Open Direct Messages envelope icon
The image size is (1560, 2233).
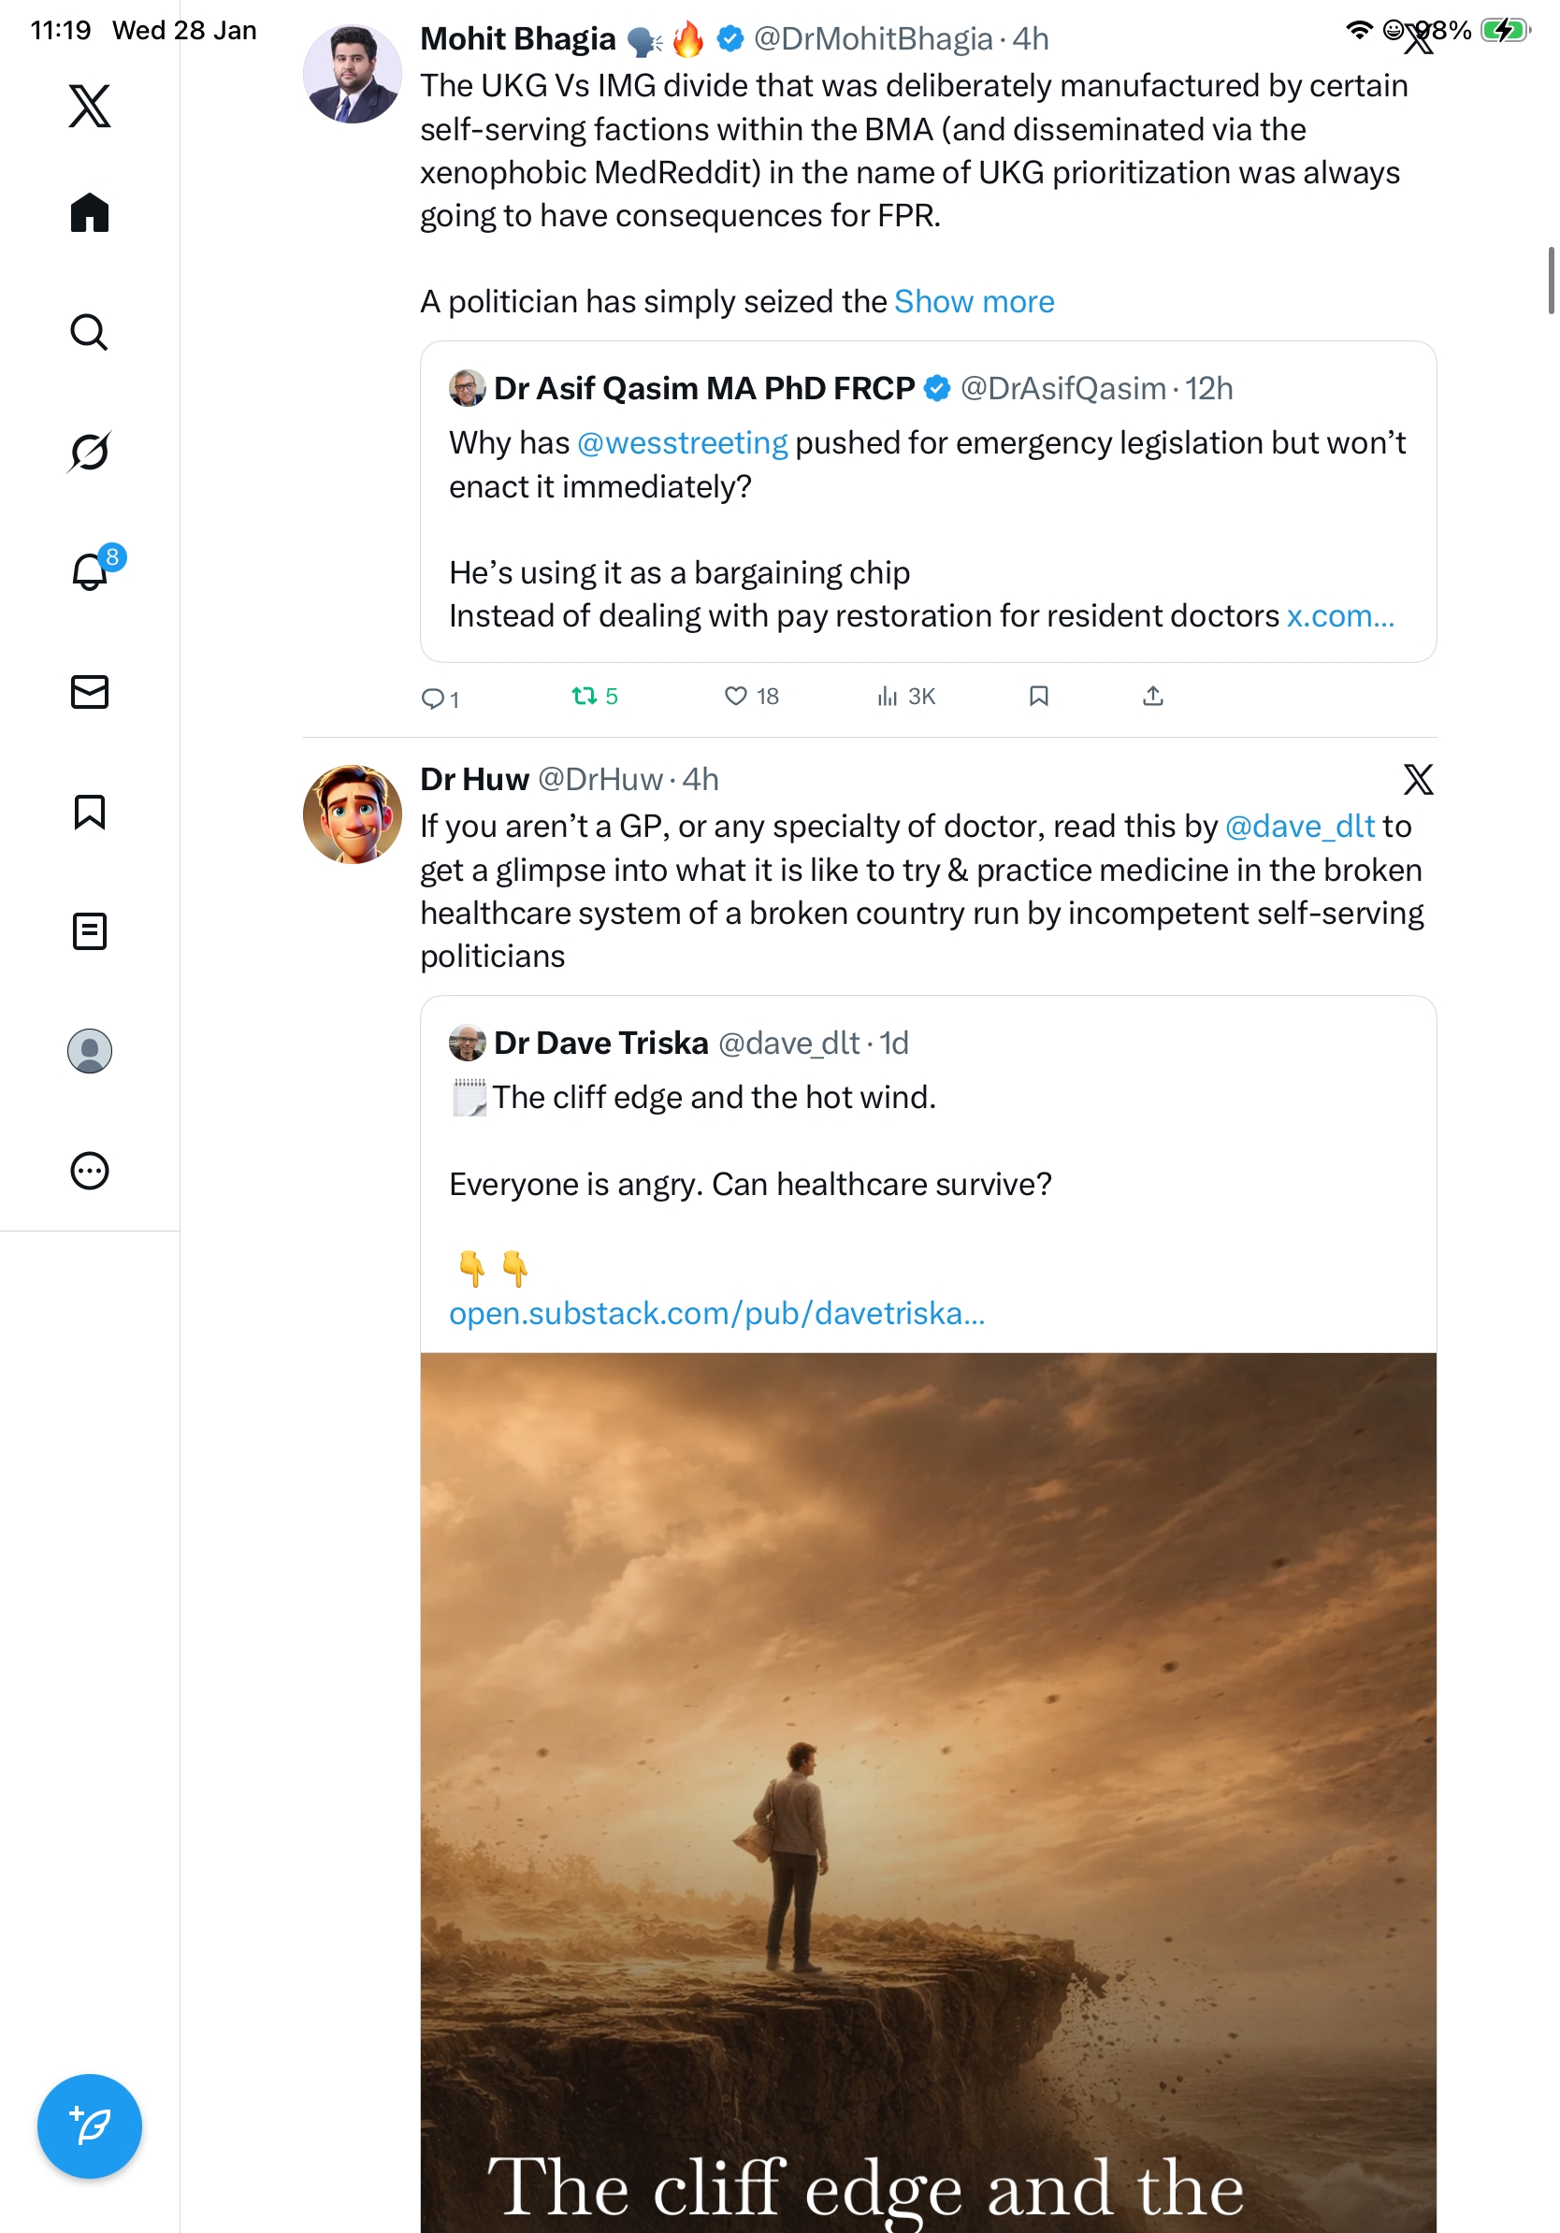point(90,691)
